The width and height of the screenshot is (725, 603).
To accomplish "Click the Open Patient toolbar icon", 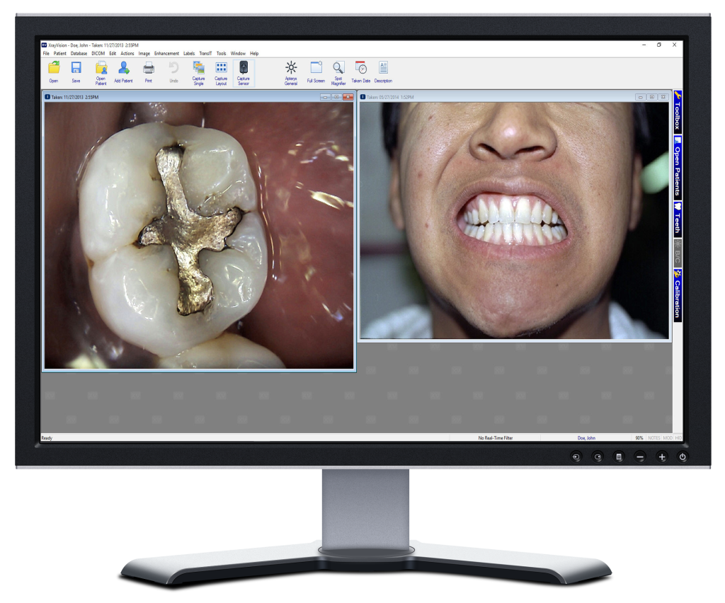I will click(101, 69).
